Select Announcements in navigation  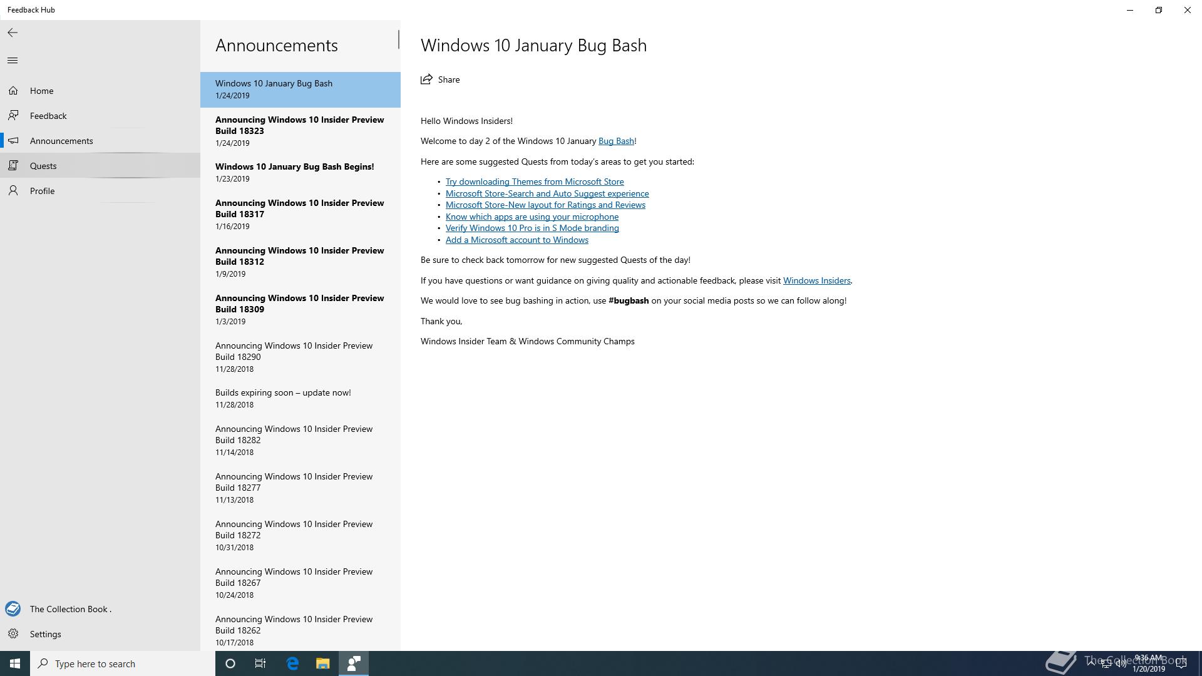pos(100,141)
